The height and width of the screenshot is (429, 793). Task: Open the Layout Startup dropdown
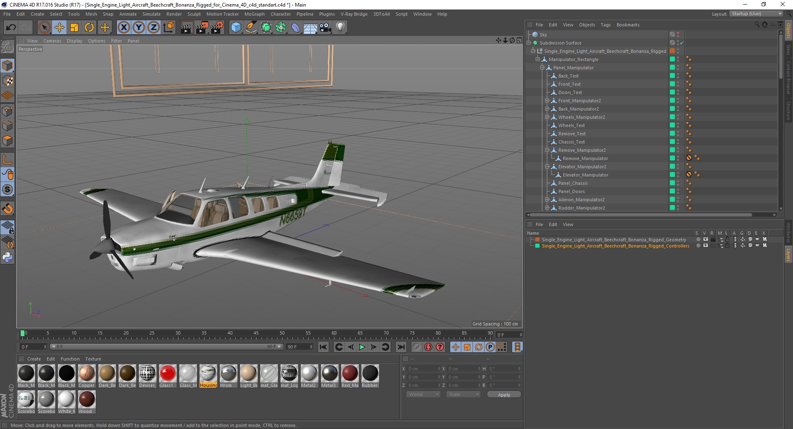click(756, 14)
